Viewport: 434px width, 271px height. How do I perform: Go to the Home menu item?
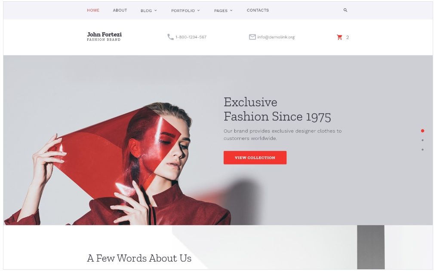click(93, 10)
